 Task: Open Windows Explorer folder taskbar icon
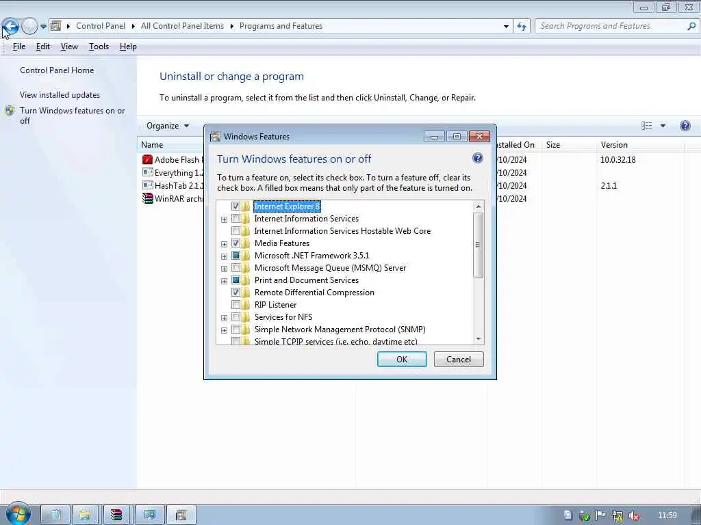click(85, 515)
